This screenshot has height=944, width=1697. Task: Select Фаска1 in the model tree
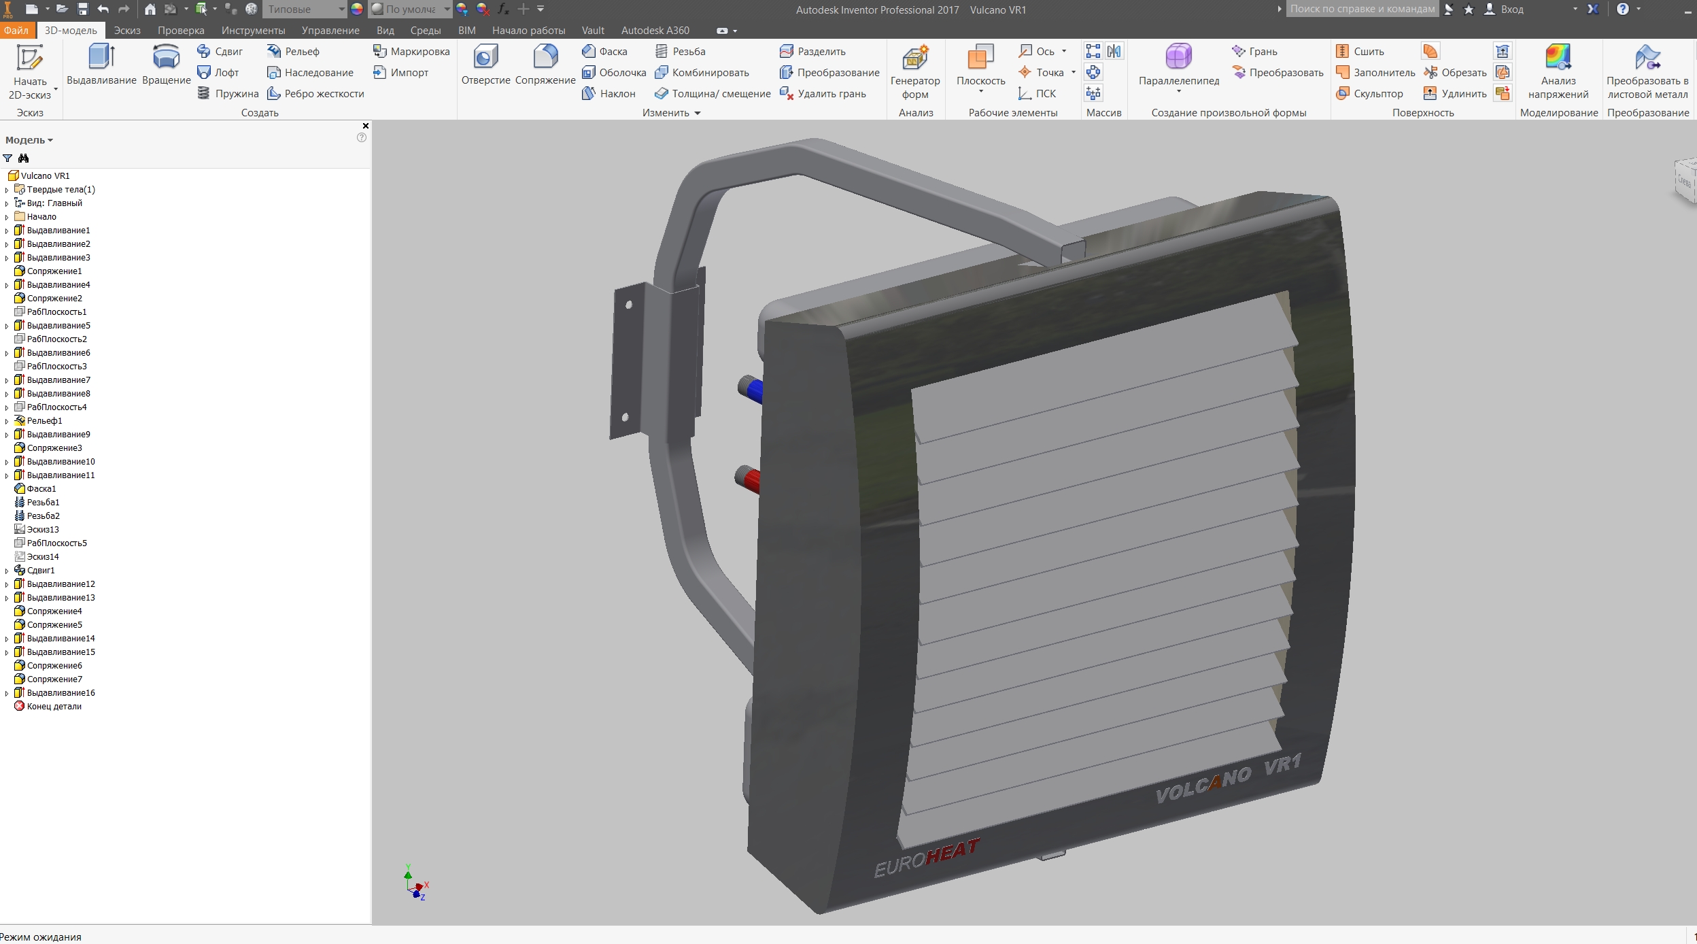tap(35, 489)
